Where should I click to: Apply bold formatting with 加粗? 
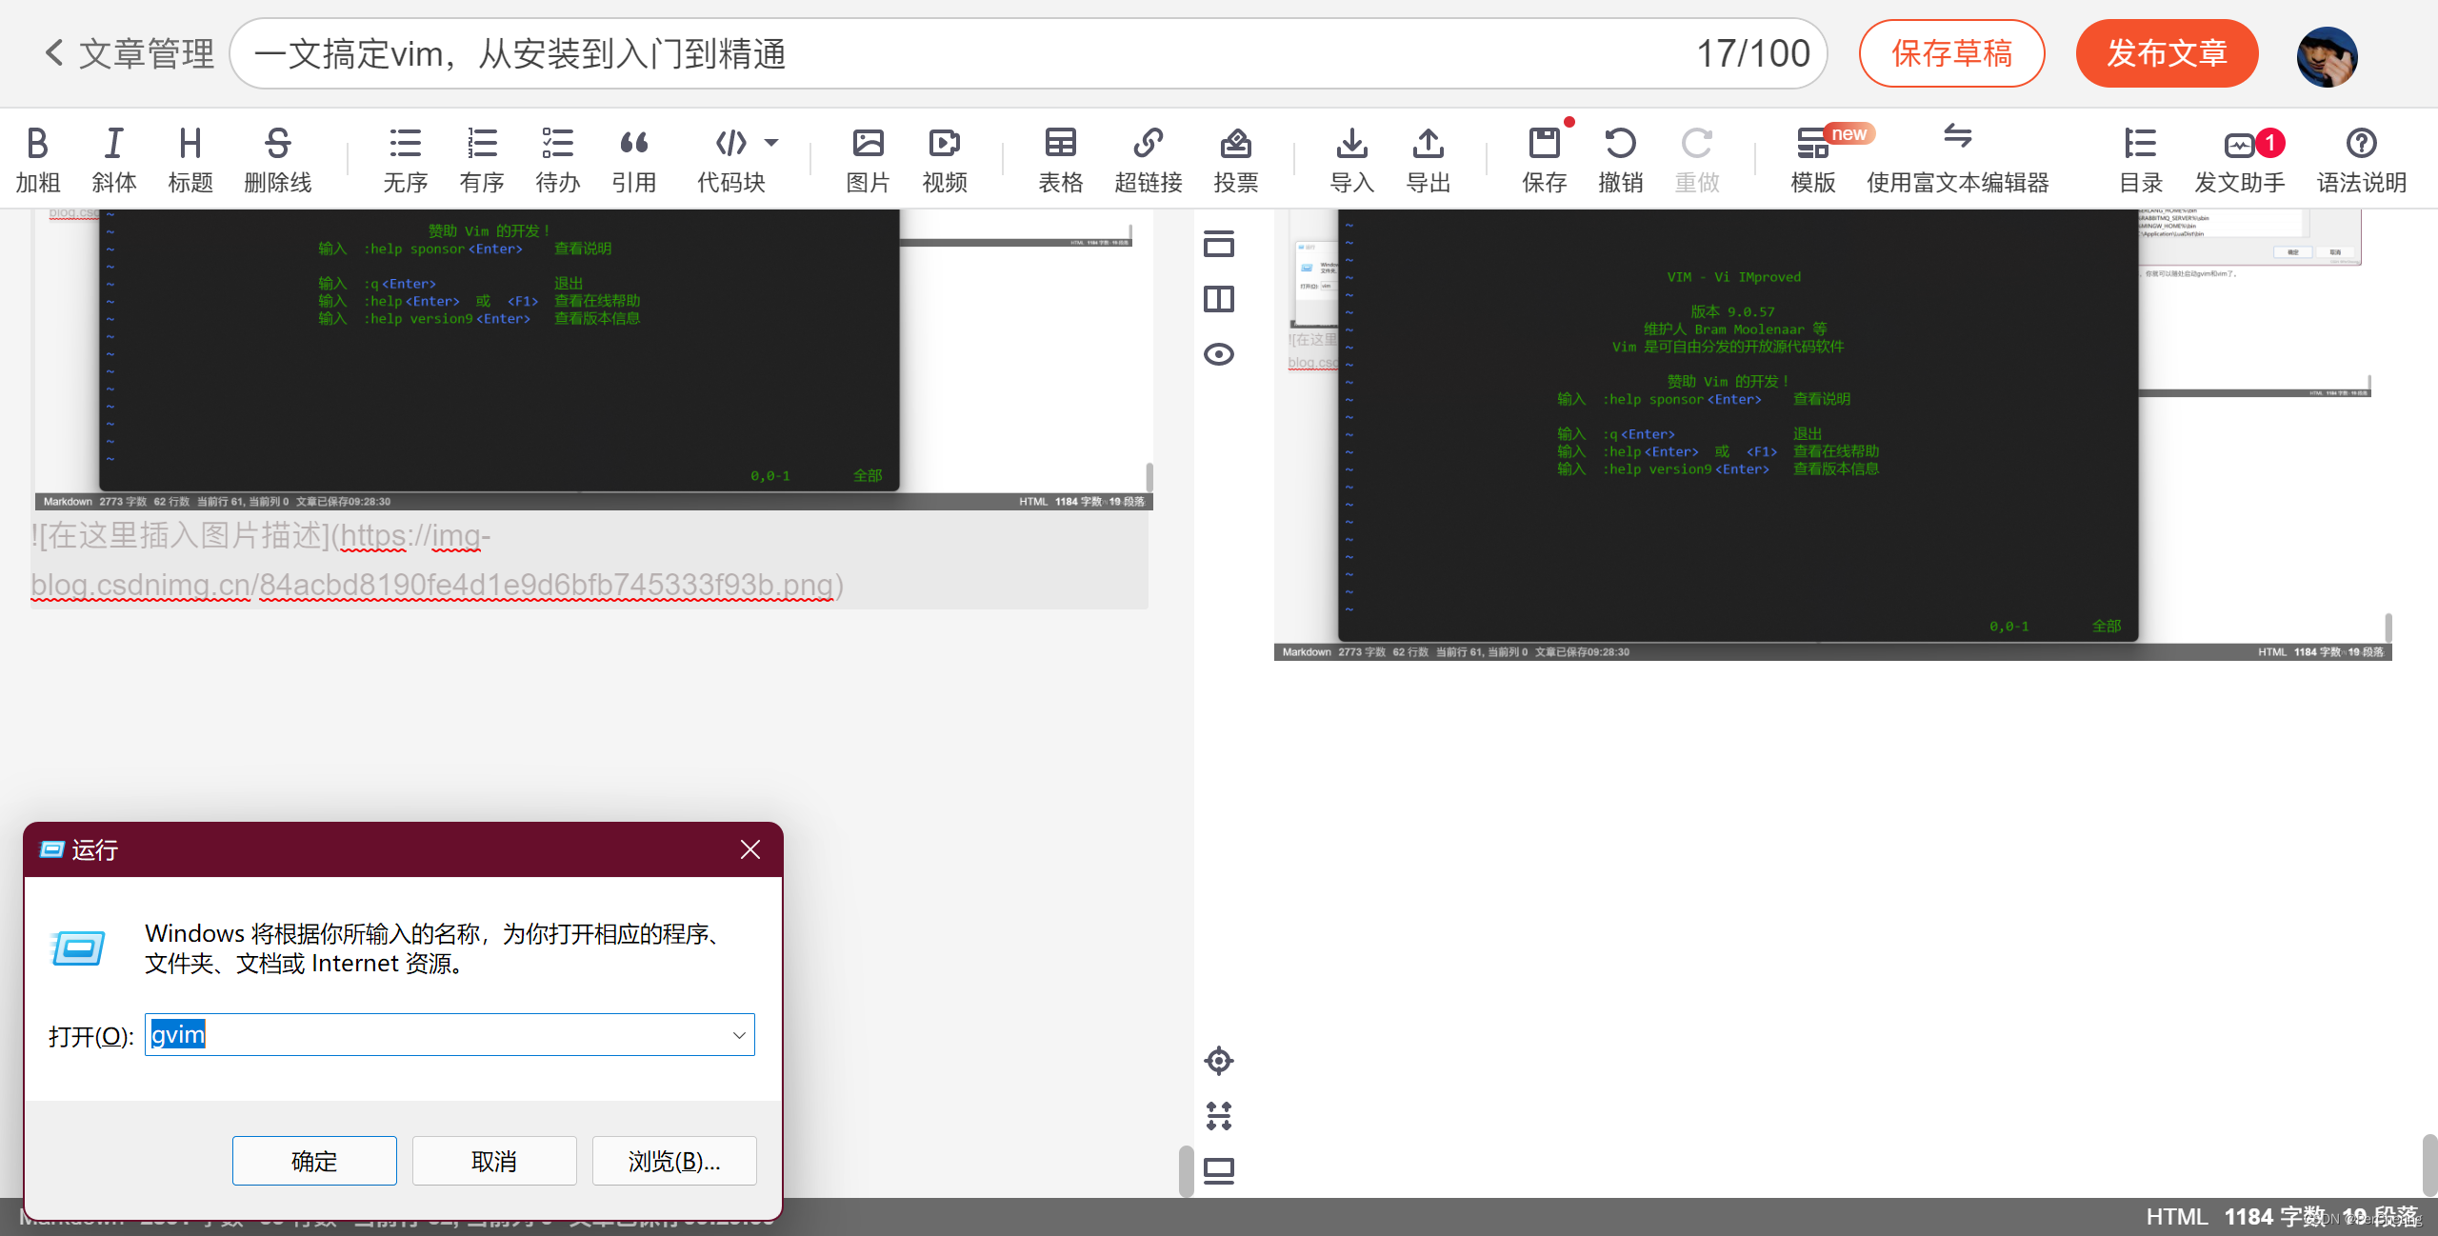point(38,157)
